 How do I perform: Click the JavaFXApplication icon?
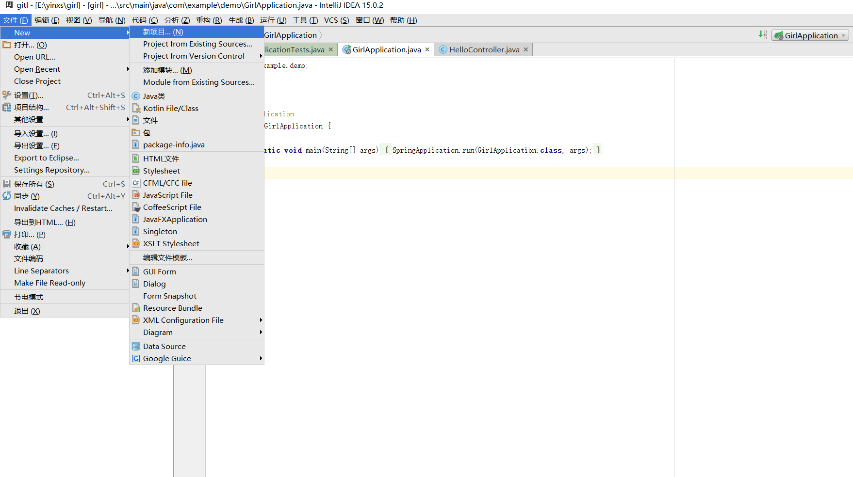(136, 219)
